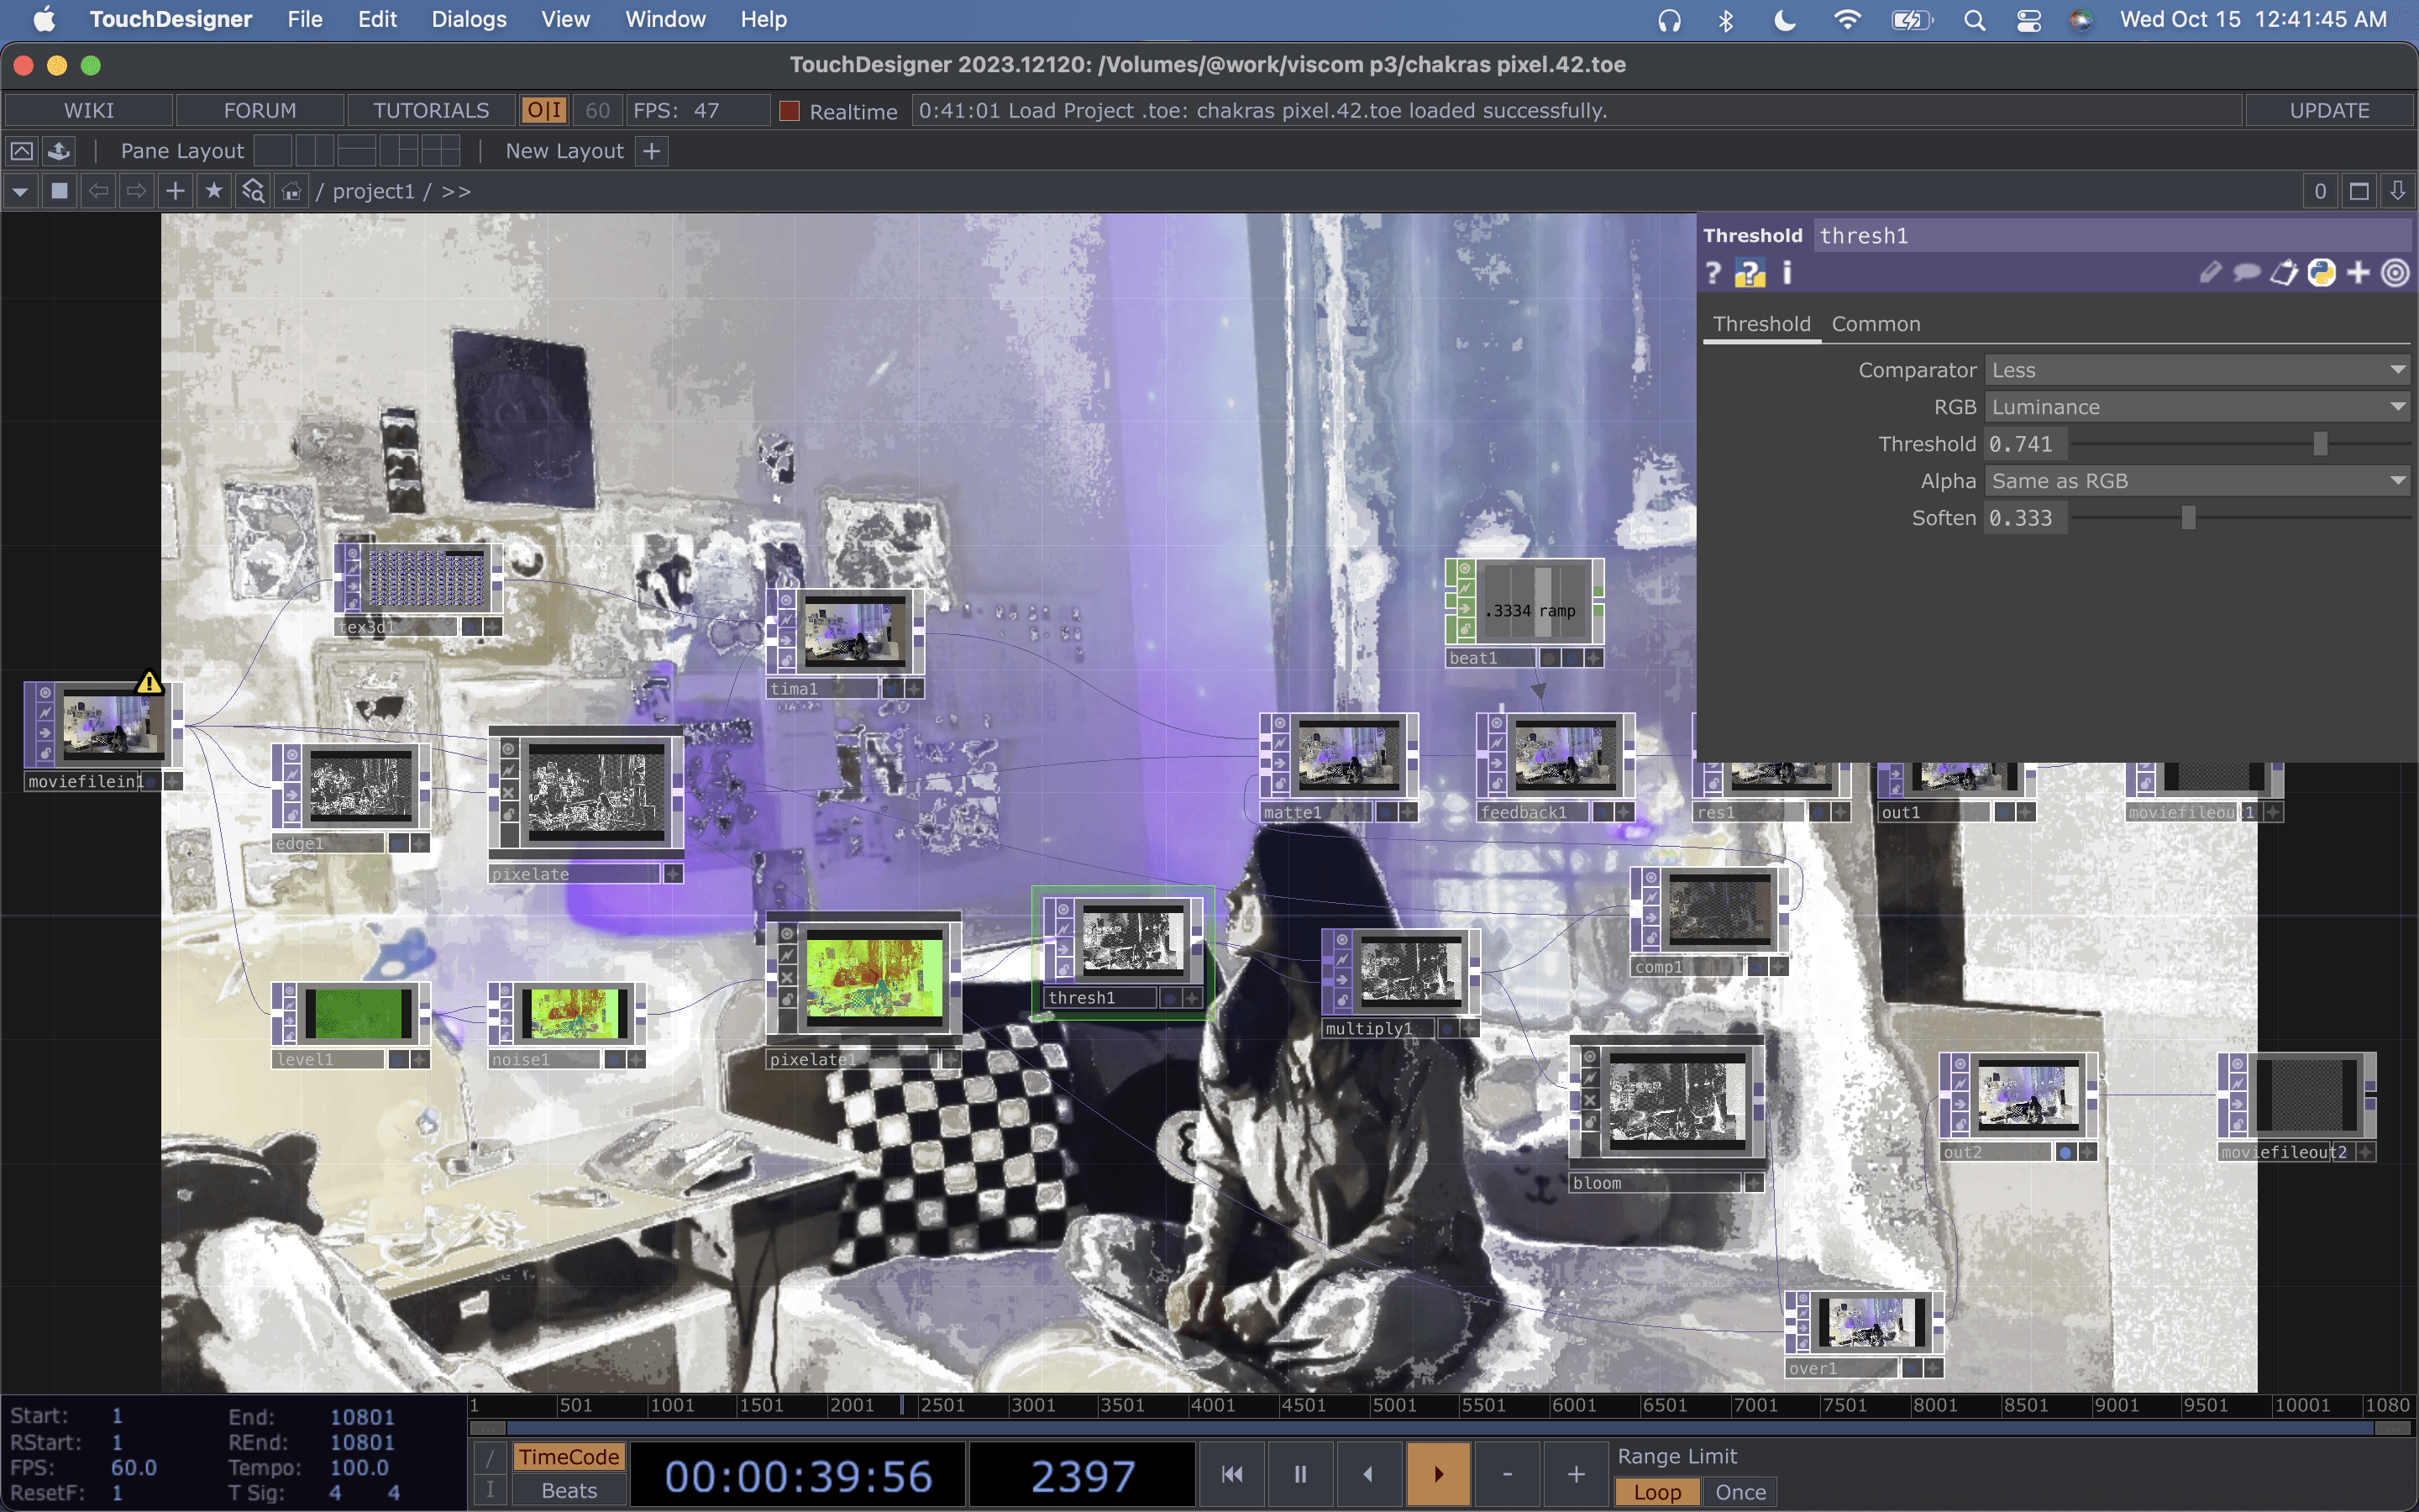Image resolution: width=2419 pixels, height=1512 pixels.
Task: Expand the Alpha 'Same as RGB' dropdown
Action: 2196,481
